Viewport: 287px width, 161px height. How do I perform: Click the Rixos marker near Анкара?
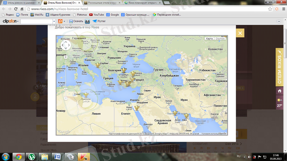coord(133,74)
